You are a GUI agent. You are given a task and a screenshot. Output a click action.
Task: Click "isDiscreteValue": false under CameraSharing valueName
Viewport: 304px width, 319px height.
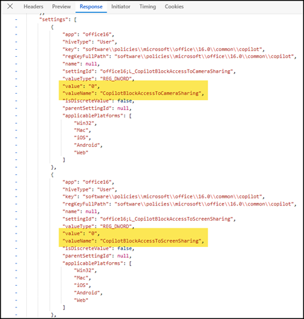point(99,101)
